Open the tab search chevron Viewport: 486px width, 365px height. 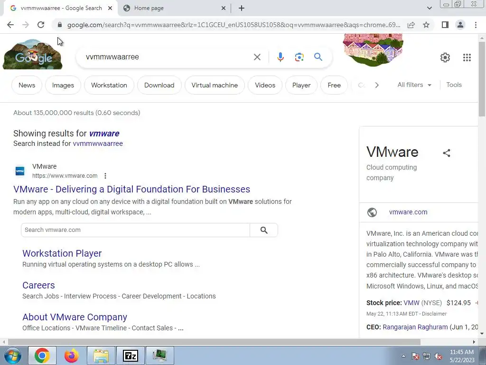pyautogui.click(x=429, y=8)
